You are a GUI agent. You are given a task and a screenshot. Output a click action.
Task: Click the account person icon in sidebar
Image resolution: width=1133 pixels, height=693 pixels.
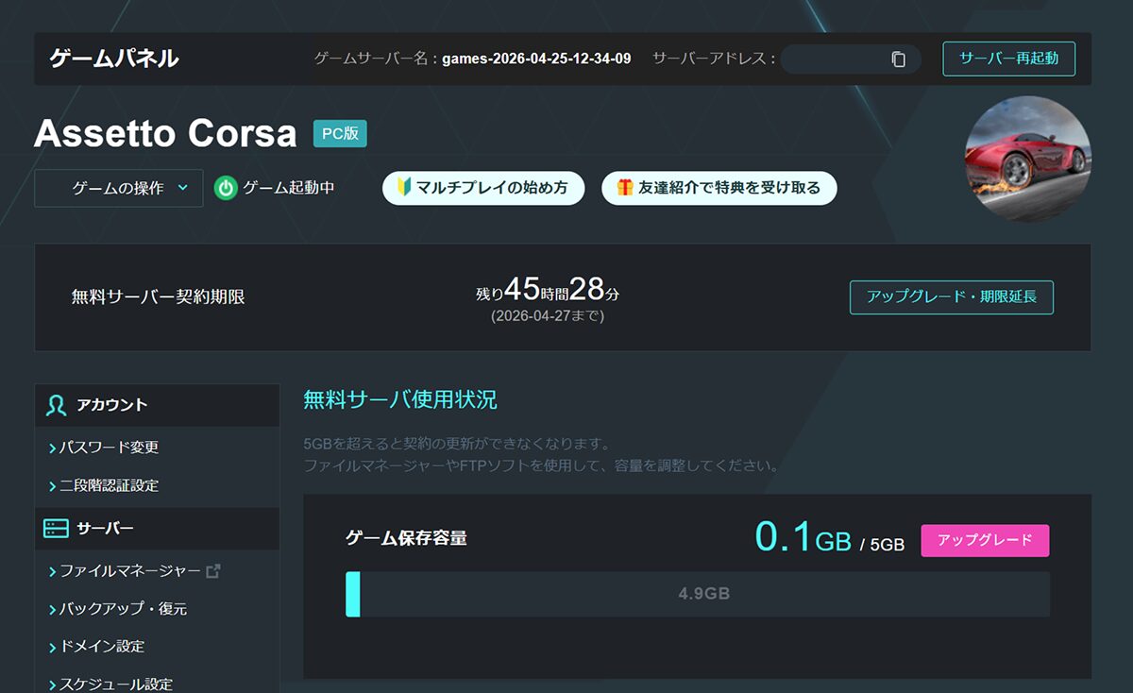pos(56,405)
